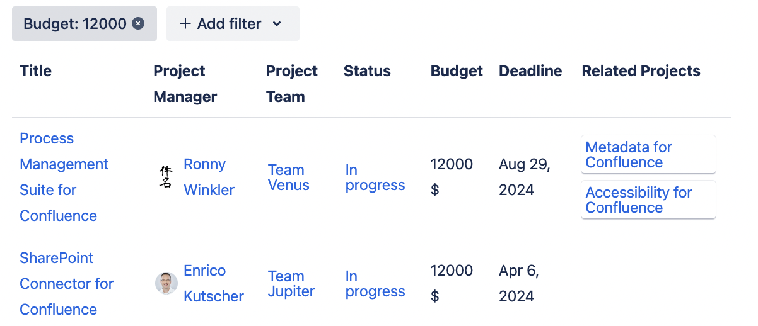
Task: Click the Deadline column header
Action: click(x=530, y=71)
